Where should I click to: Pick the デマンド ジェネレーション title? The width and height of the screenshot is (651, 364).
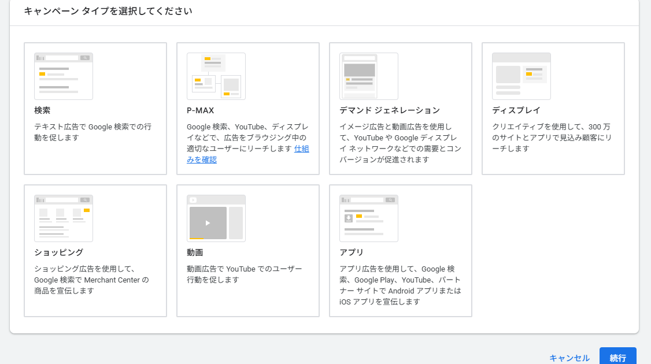[390, 110]
